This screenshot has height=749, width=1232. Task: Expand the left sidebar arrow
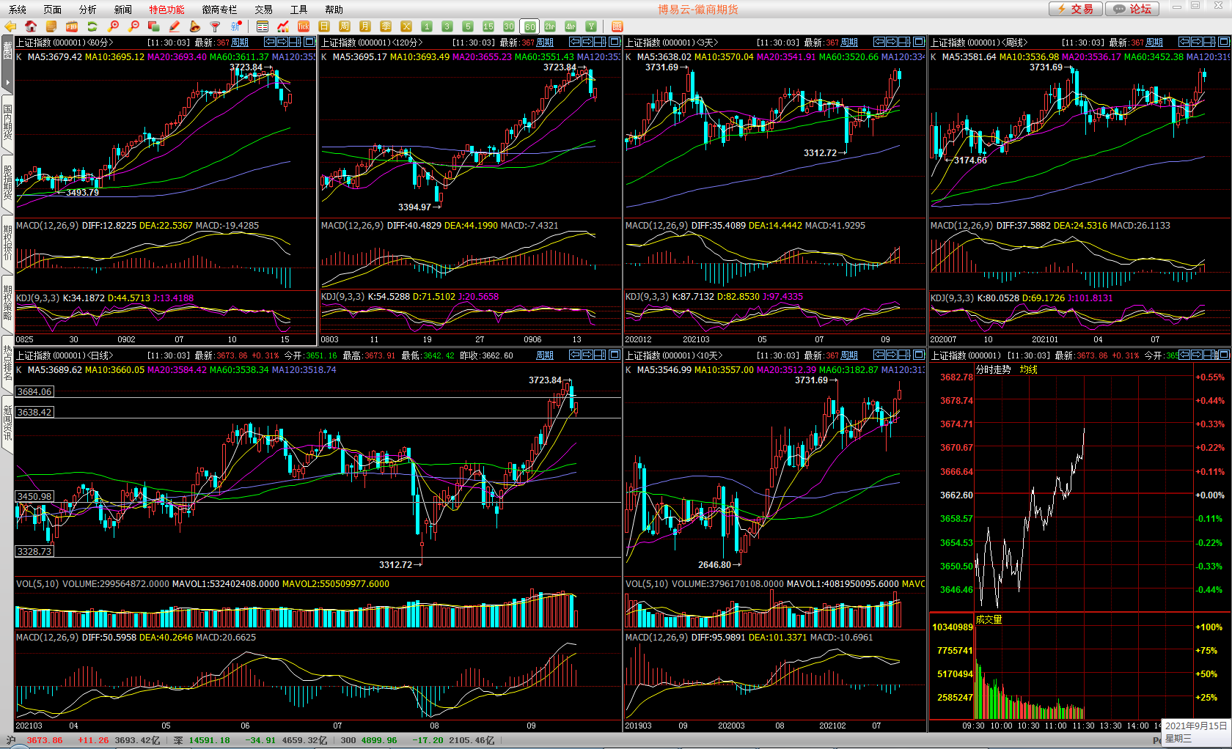coord(7,82)
